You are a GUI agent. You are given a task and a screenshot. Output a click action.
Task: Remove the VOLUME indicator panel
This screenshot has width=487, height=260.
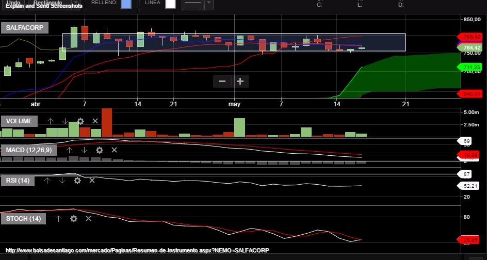coord(95,121)
